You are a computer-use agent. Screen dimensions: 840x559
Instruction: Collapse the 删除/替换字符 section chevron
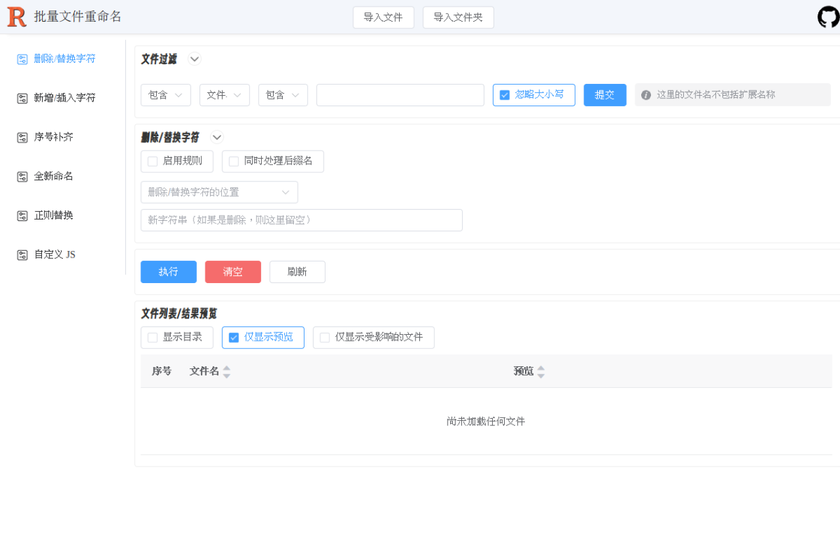click(x=217, y=138)
